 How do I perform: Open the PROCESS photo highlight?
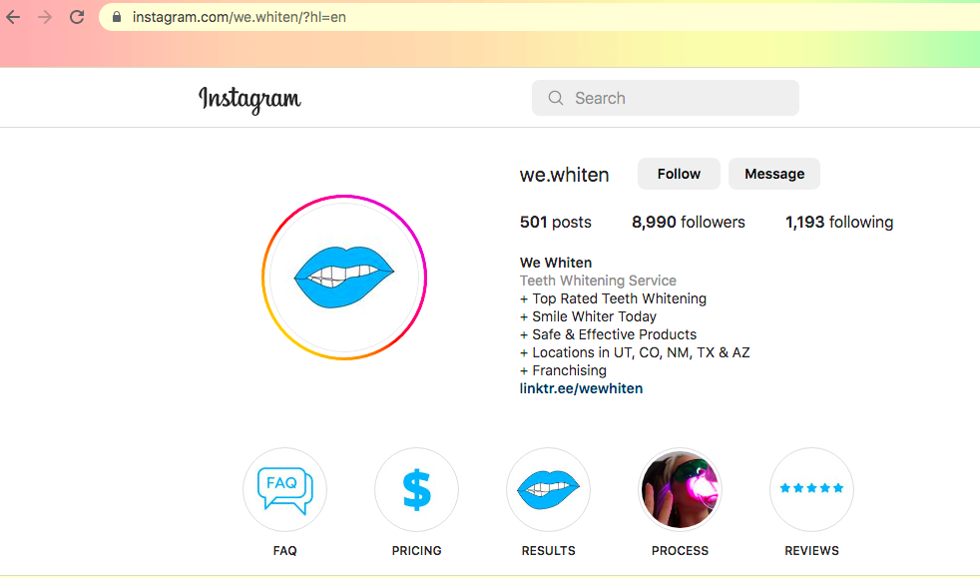[x=680, y=489]
